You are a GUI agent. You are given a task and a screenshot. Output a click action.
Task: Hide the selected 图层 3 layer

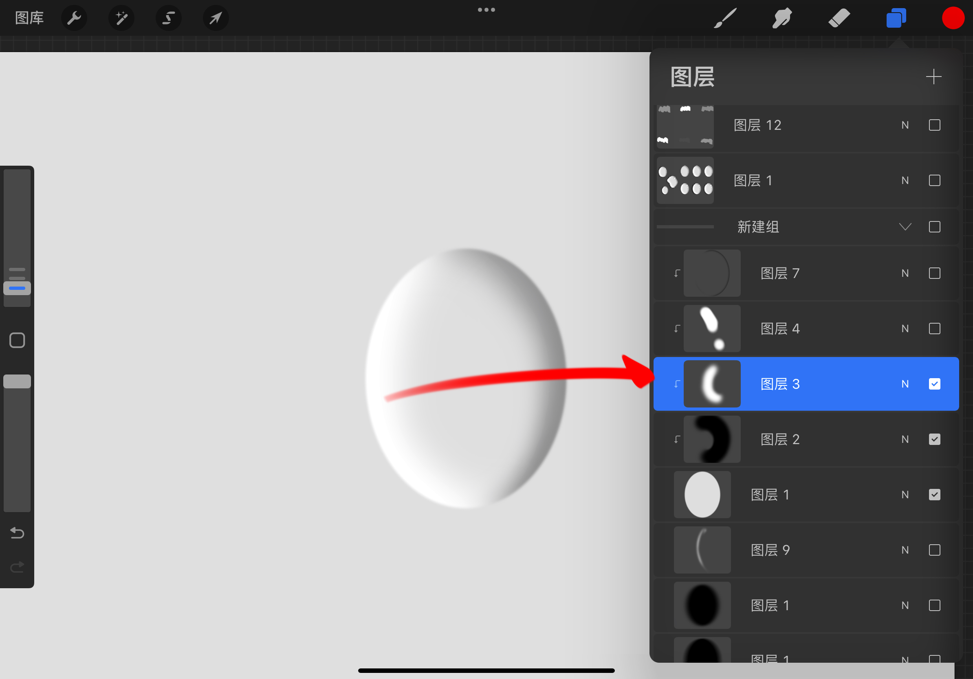(x=934, y=383)
